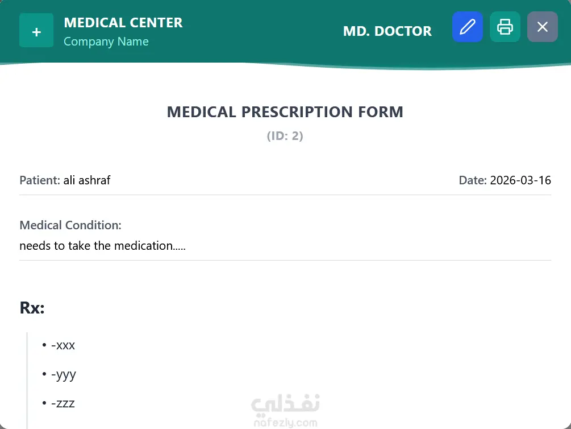The image size is (571, 429).
Task: Select the Company Name subtitle text
Action: 106,42
